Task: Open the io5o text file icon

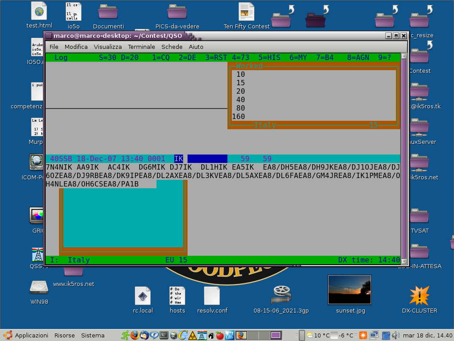Action: pos(74,12)
